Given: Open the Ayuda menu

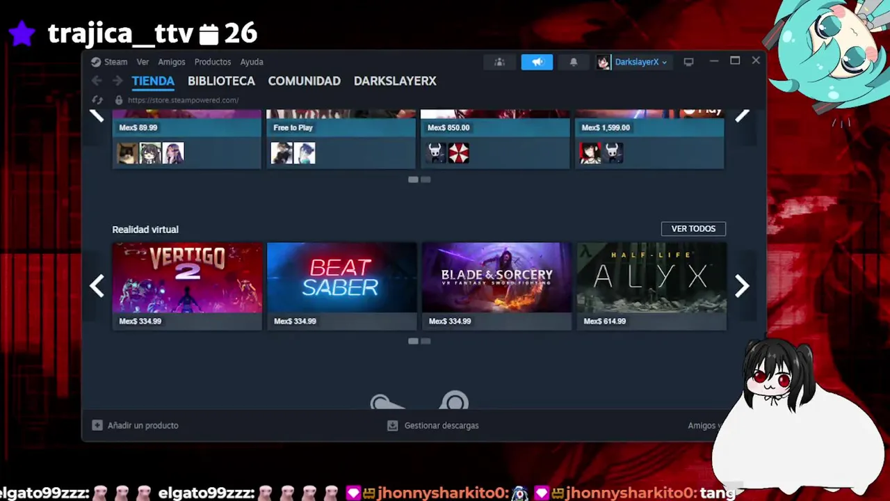Looking at the screenshot, I should tap(252, 62).
